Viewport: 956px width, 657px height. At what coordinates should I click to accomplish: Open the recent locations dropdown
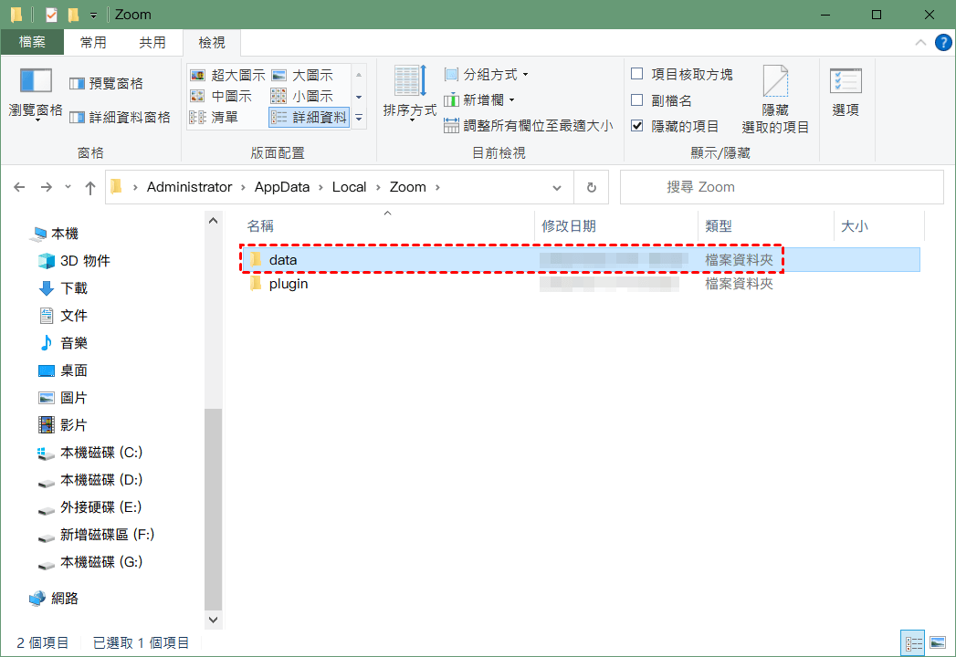pyautogui.click(x=68, y=186)
